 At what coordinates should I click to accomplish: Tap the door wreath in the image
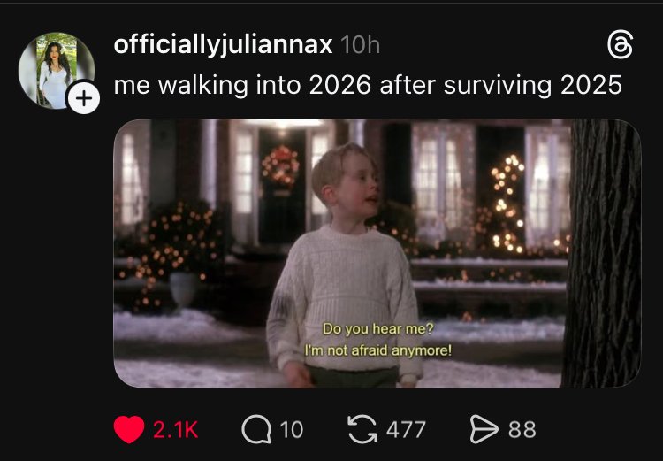coord(280,166)
